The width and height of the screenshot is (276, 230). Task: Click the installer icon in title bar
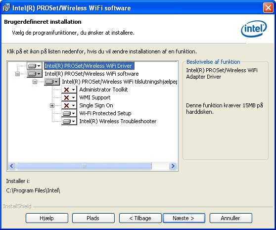coord(6,8)
